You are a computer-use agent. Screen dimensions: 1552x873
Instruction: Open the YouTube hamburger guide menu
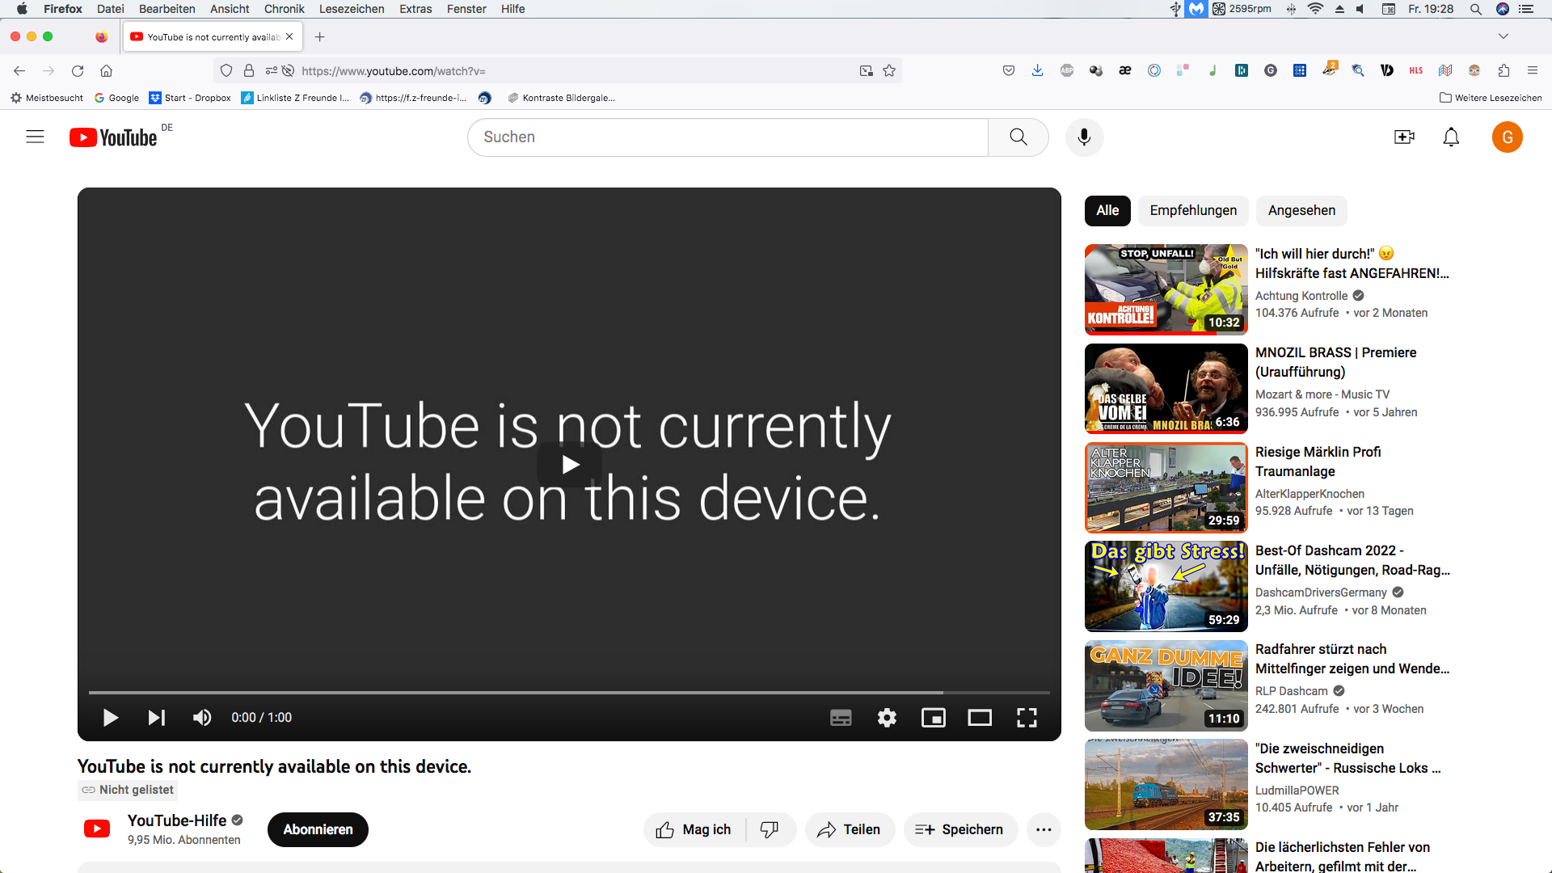[35, 137]
